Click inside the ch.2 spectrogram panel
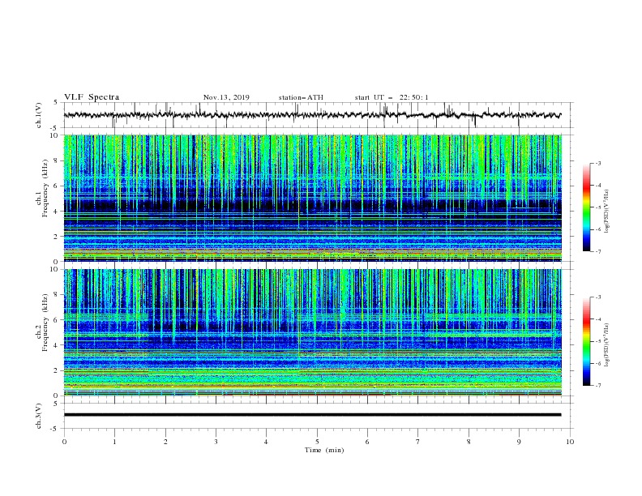 312,332
